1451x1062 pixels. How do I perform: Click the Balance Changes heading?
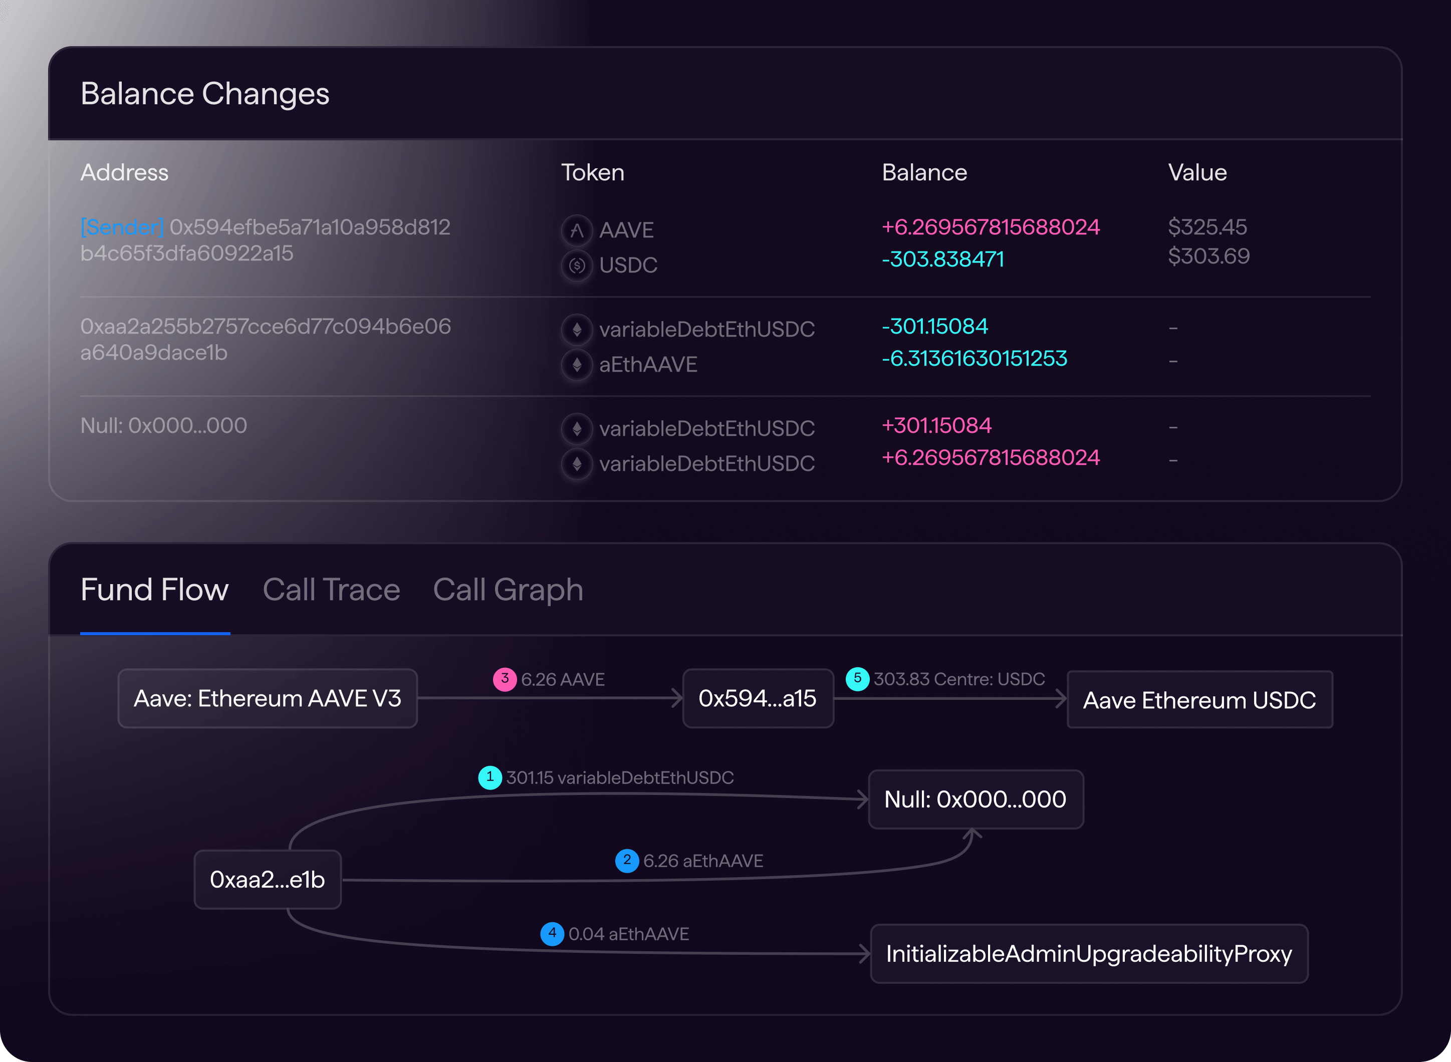[x=204, y=94]
